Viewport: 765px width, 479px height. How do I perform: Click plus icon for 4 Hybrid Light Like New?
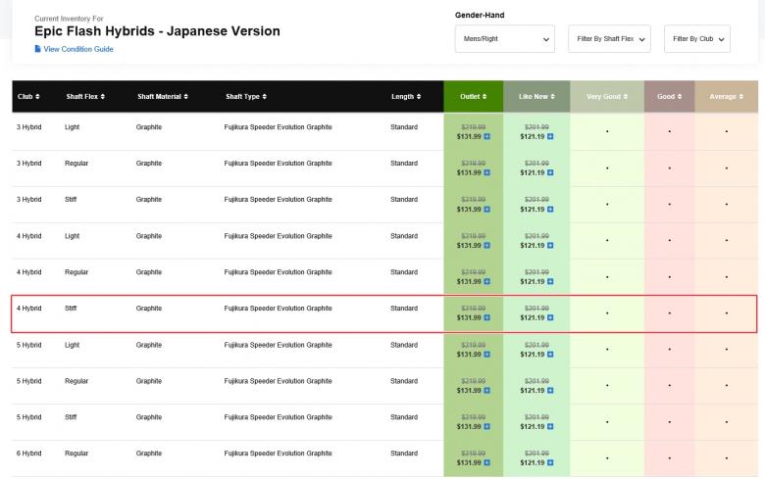point(550,245)
